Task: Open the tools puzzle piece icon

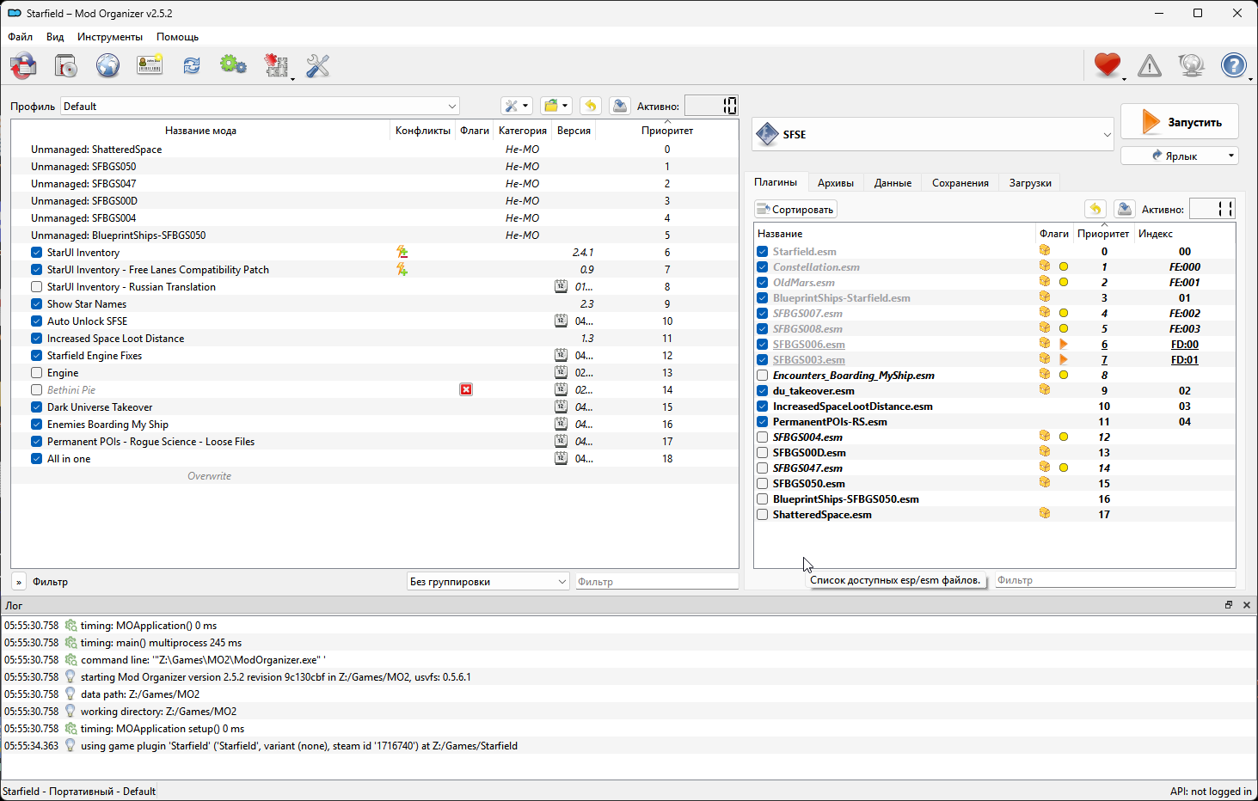Action: pos(276,66)
